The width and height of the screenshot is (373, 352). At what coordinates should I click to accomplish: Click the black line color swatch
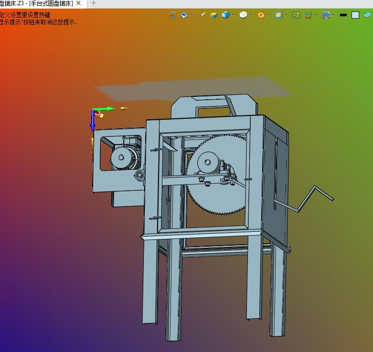coord(343,15)
